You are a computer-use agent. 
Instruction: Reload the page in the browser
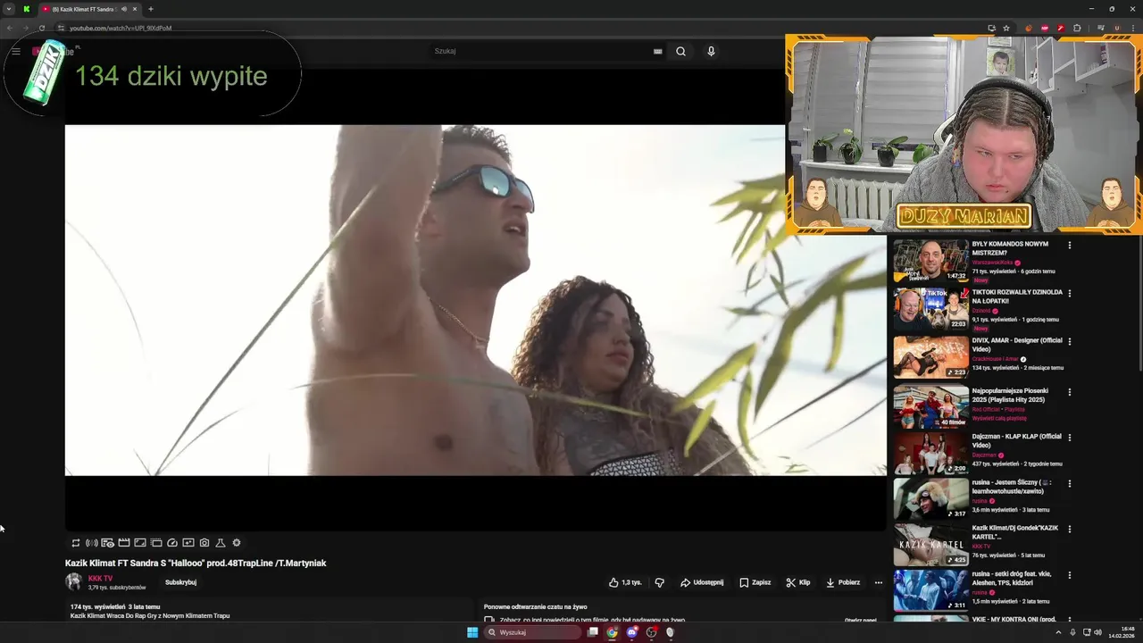point(41,28)
